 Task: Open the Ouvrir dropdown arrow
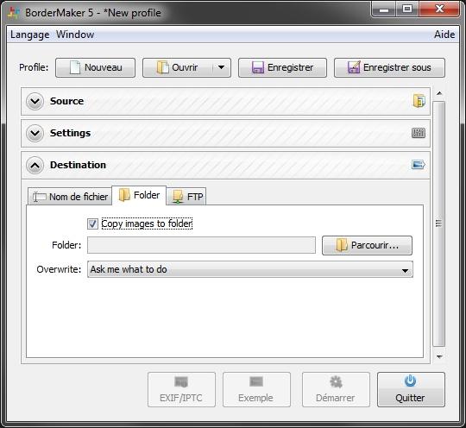(221, 67)
